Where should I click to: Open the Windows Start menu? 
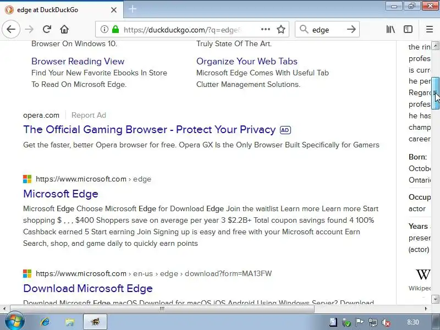(x=14, y=322)
